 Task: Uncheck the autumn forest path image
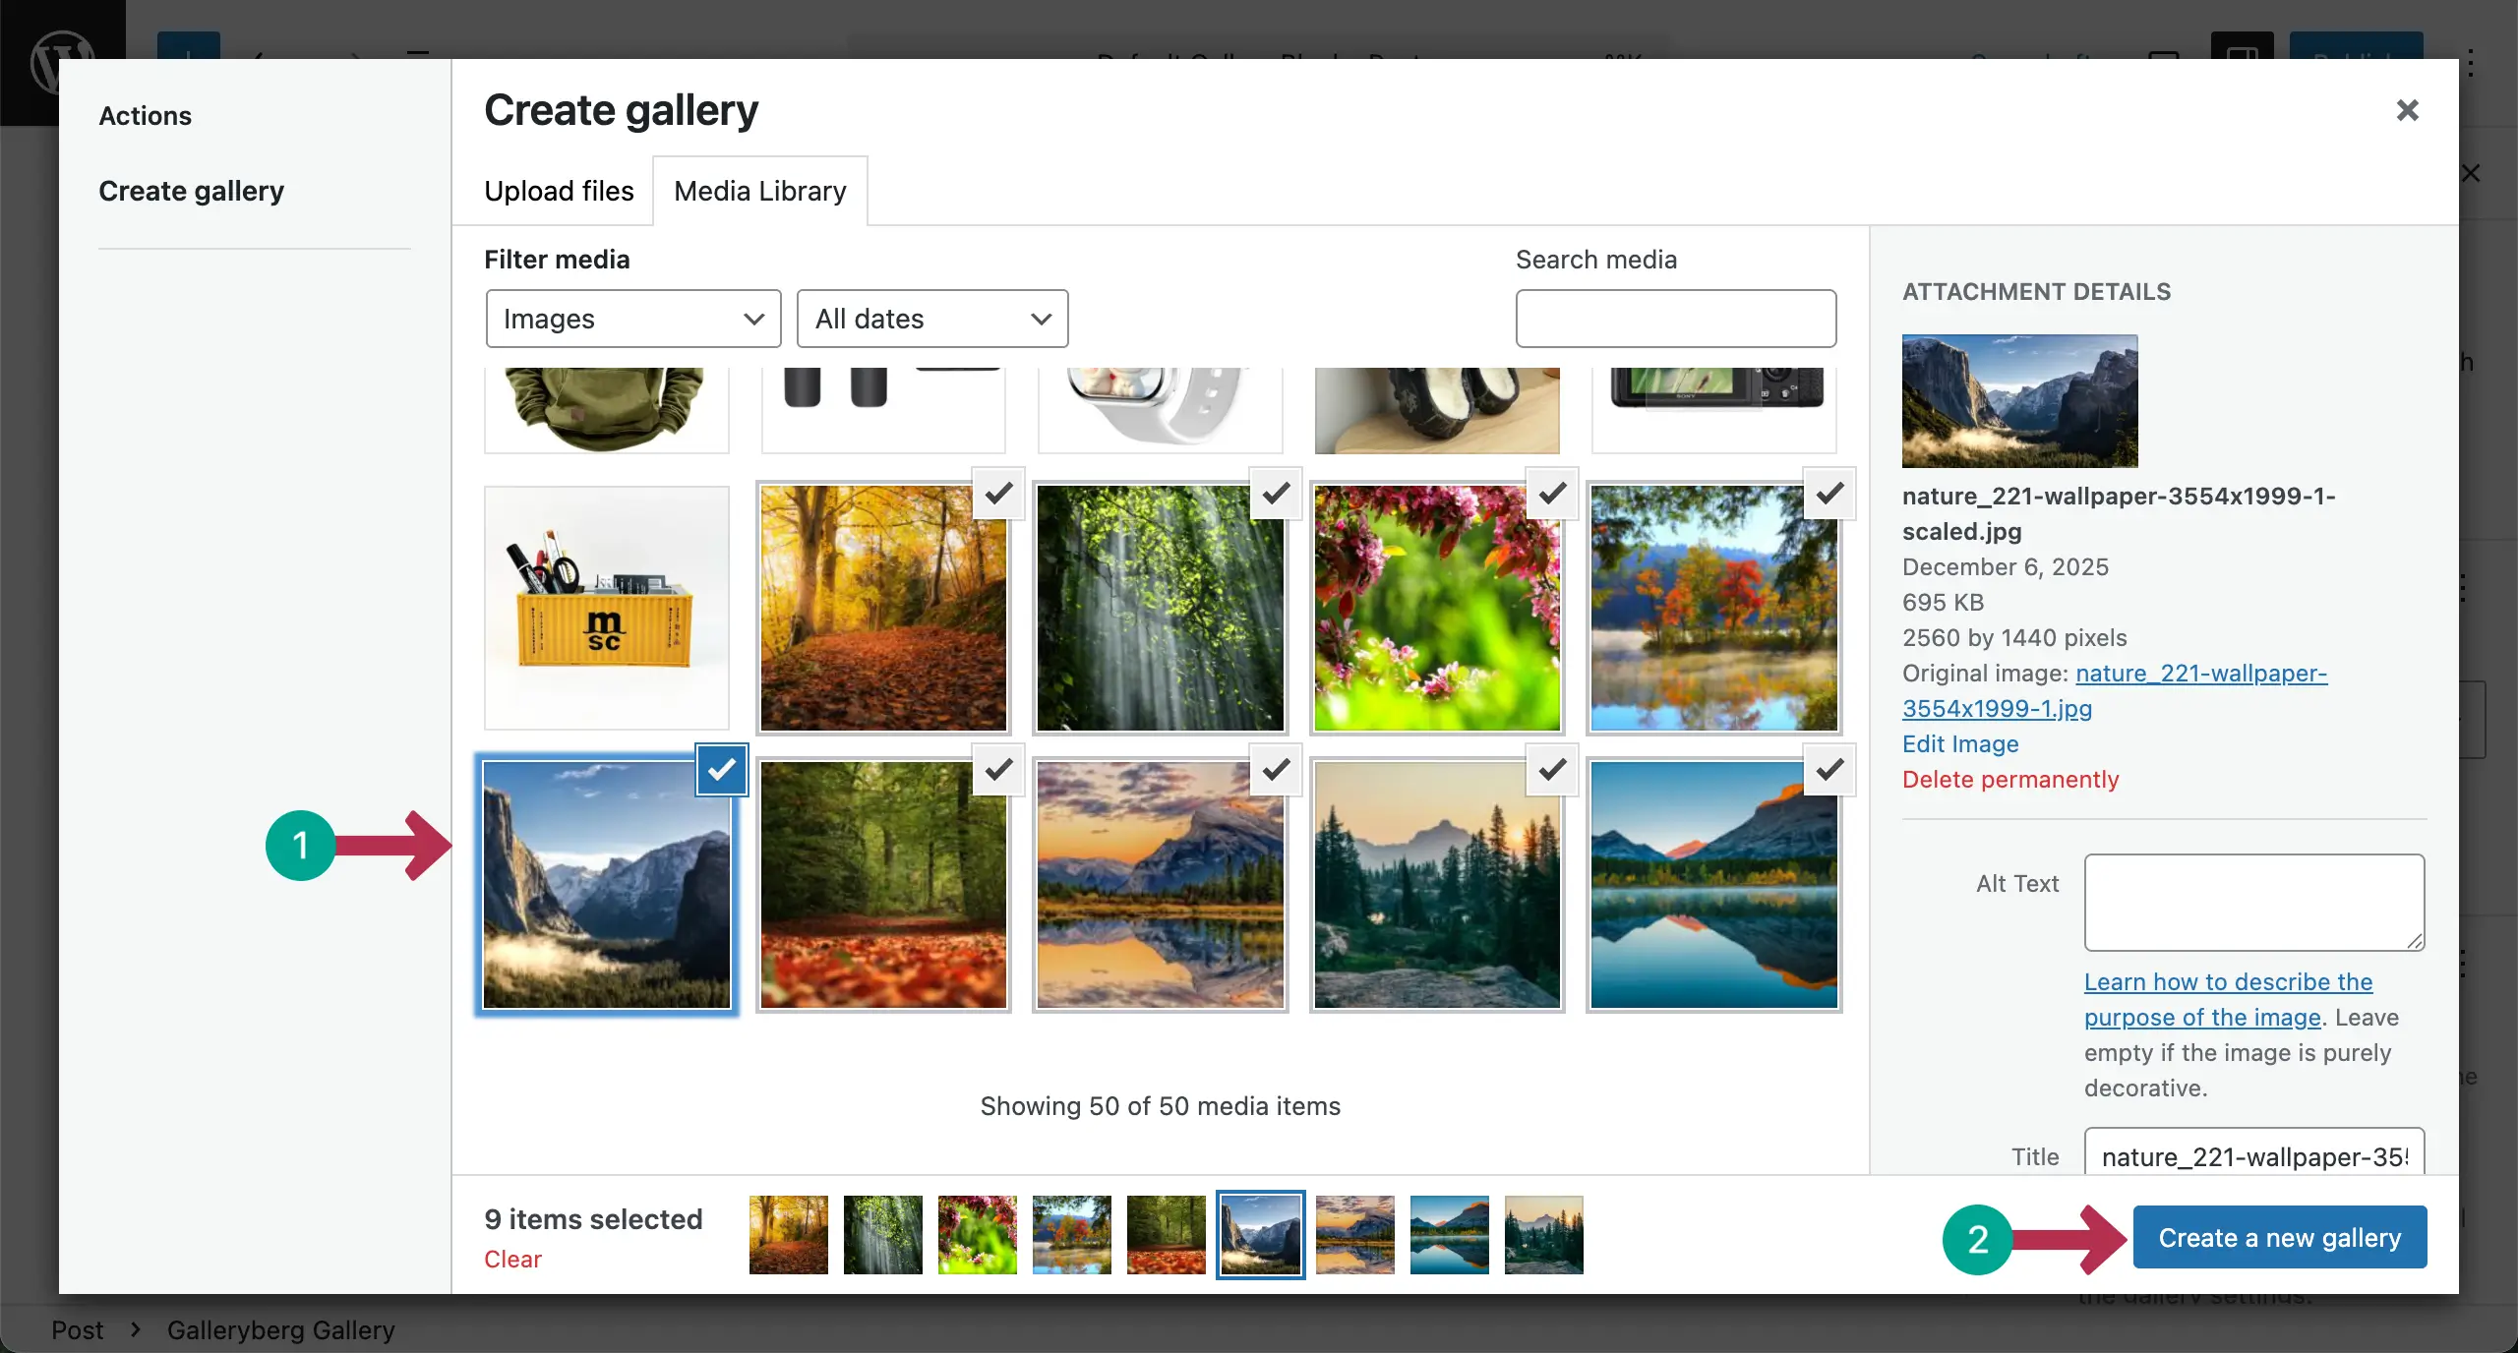(x=996, y=495)
